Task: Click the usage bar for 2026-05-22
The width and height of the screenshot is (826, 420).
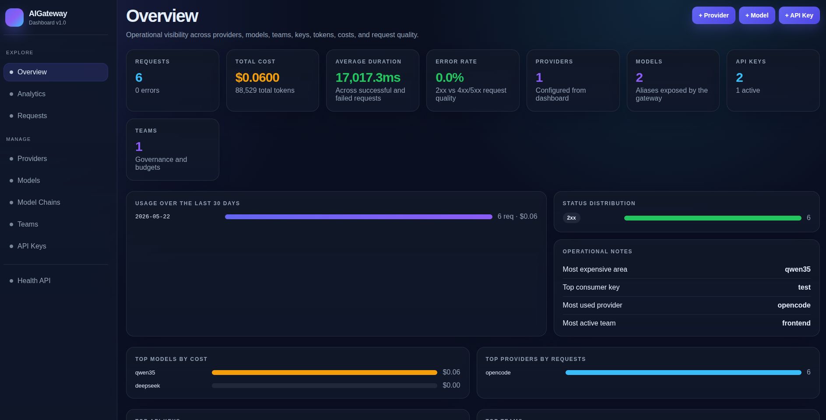Action: pyautogui.click(x=359, y=217)
